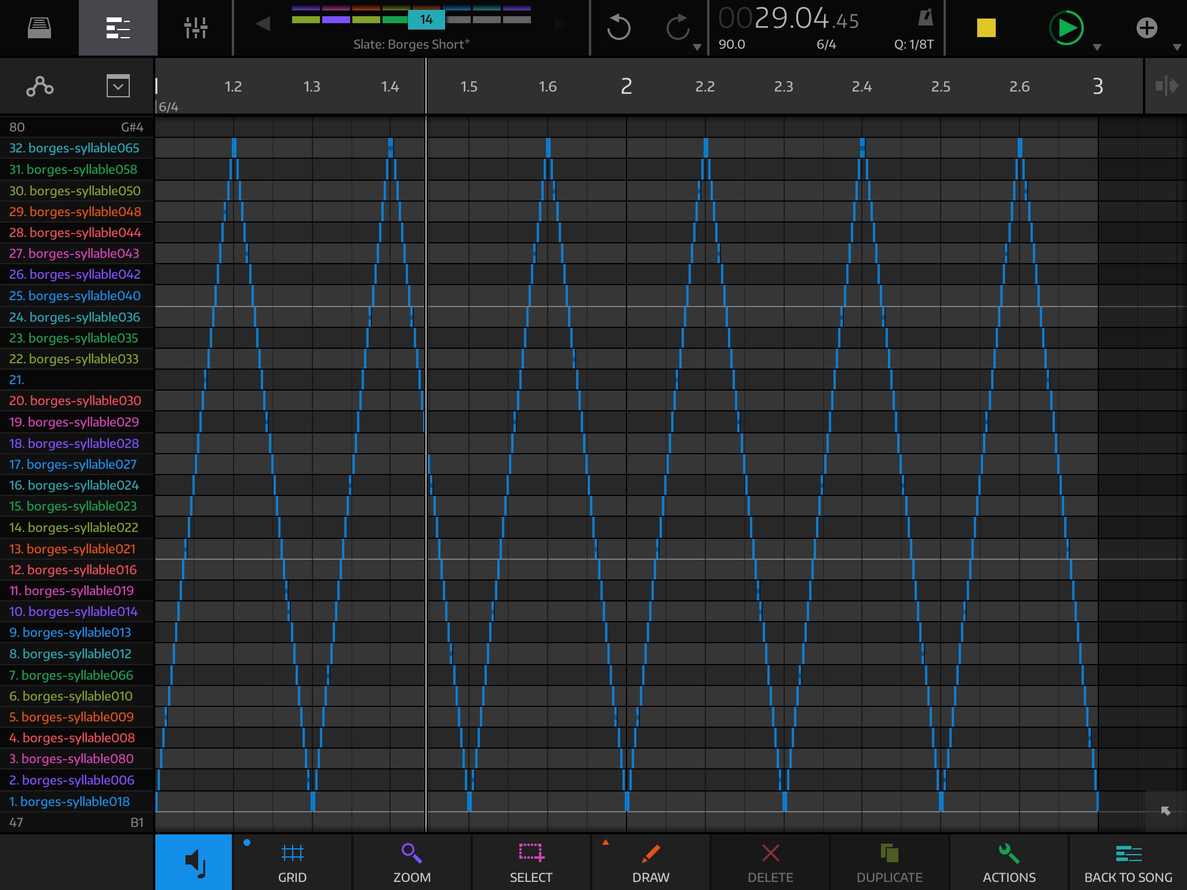Jump to bar 2 on the ruler

[x=626, y=86]
